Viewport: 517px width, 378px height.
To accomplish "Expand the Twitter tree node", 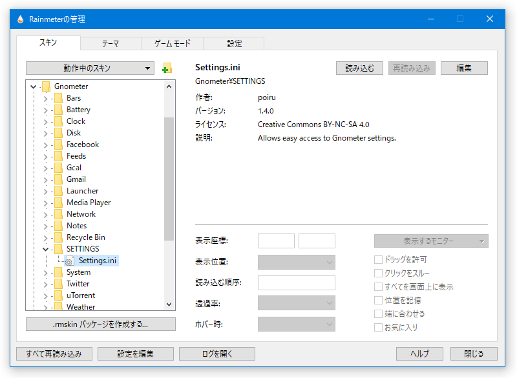I will [45, 284].
